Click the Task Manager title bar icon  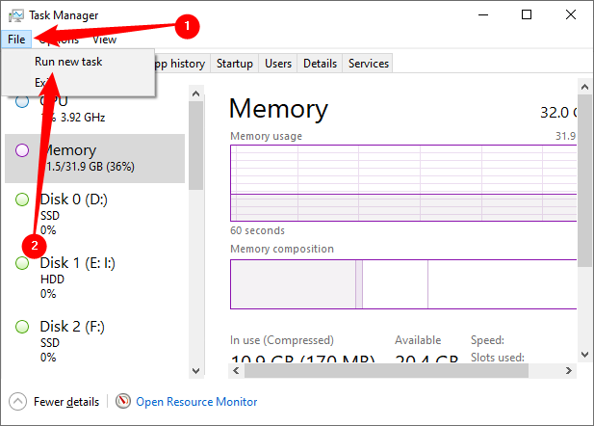15,15
